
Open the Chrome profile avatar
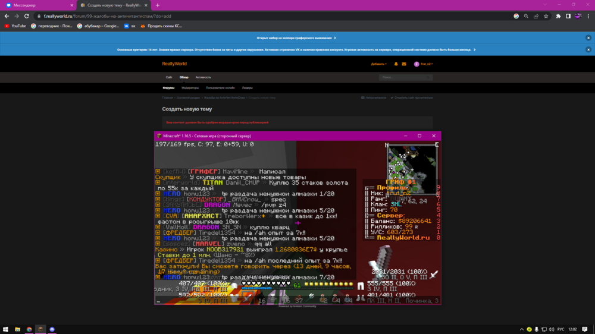click(x=578, y=16)
